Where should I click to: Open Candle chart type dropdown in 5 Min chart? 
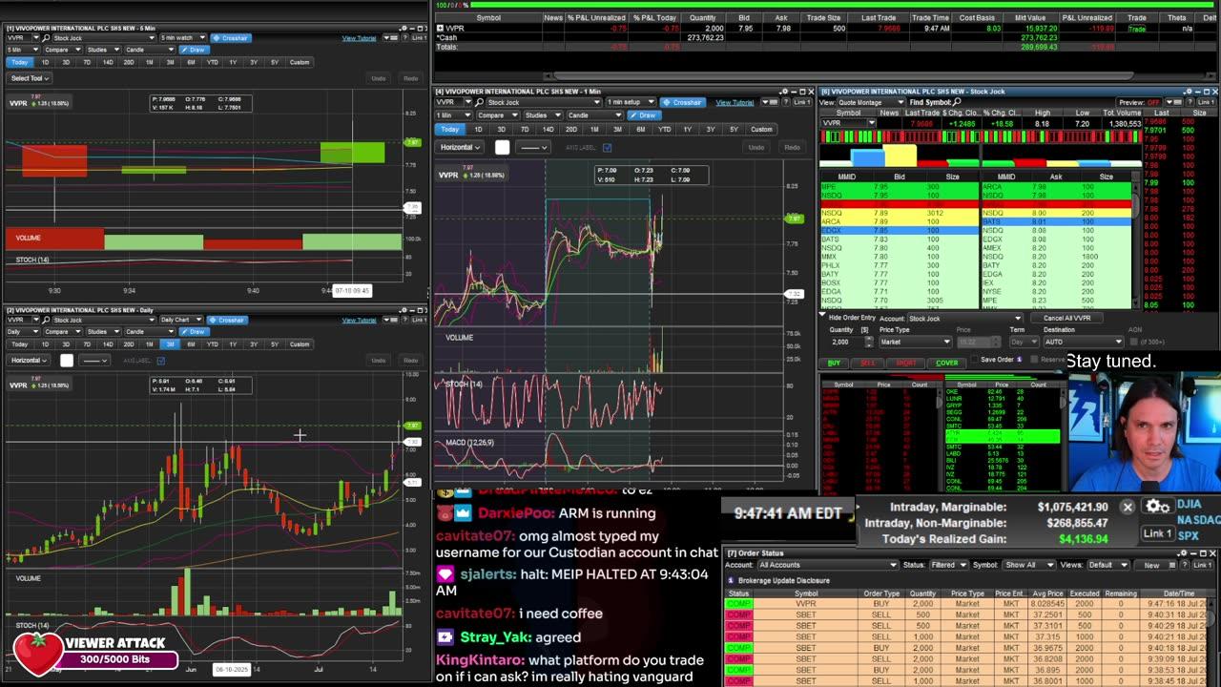(149, 50)
